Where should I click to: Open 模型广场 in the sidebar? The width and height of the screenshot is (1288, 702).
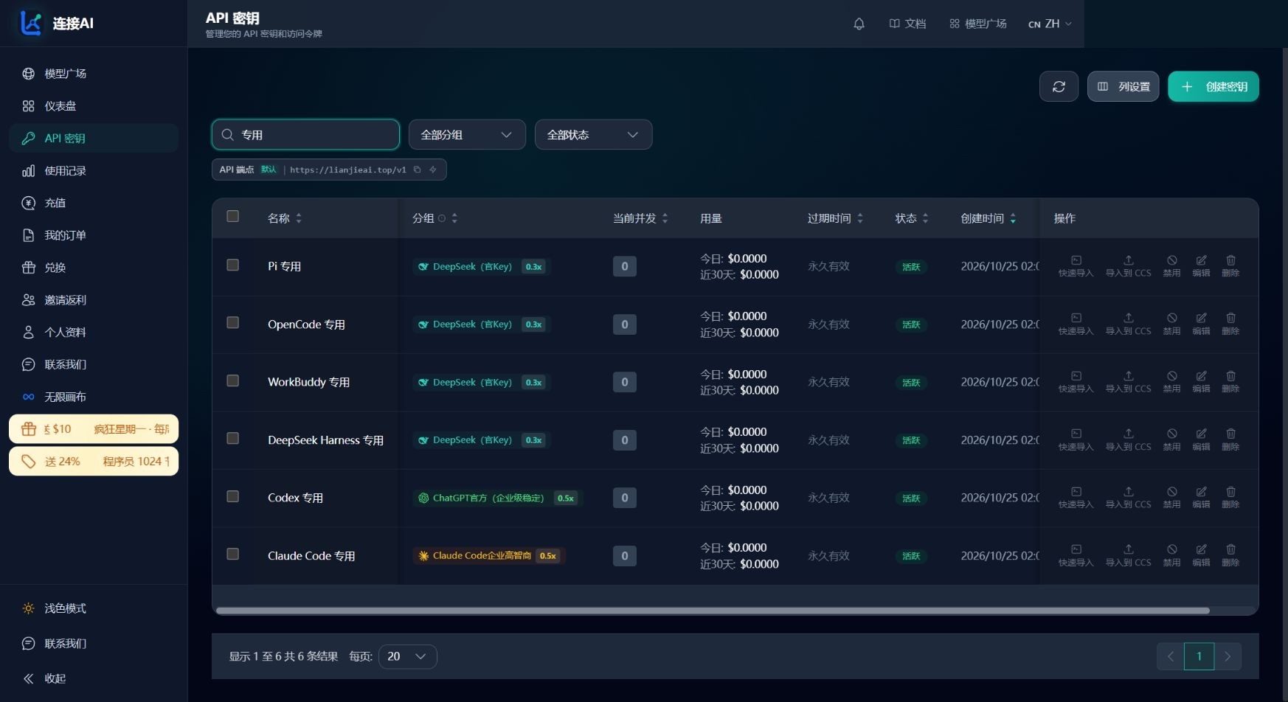click(93, 74)
